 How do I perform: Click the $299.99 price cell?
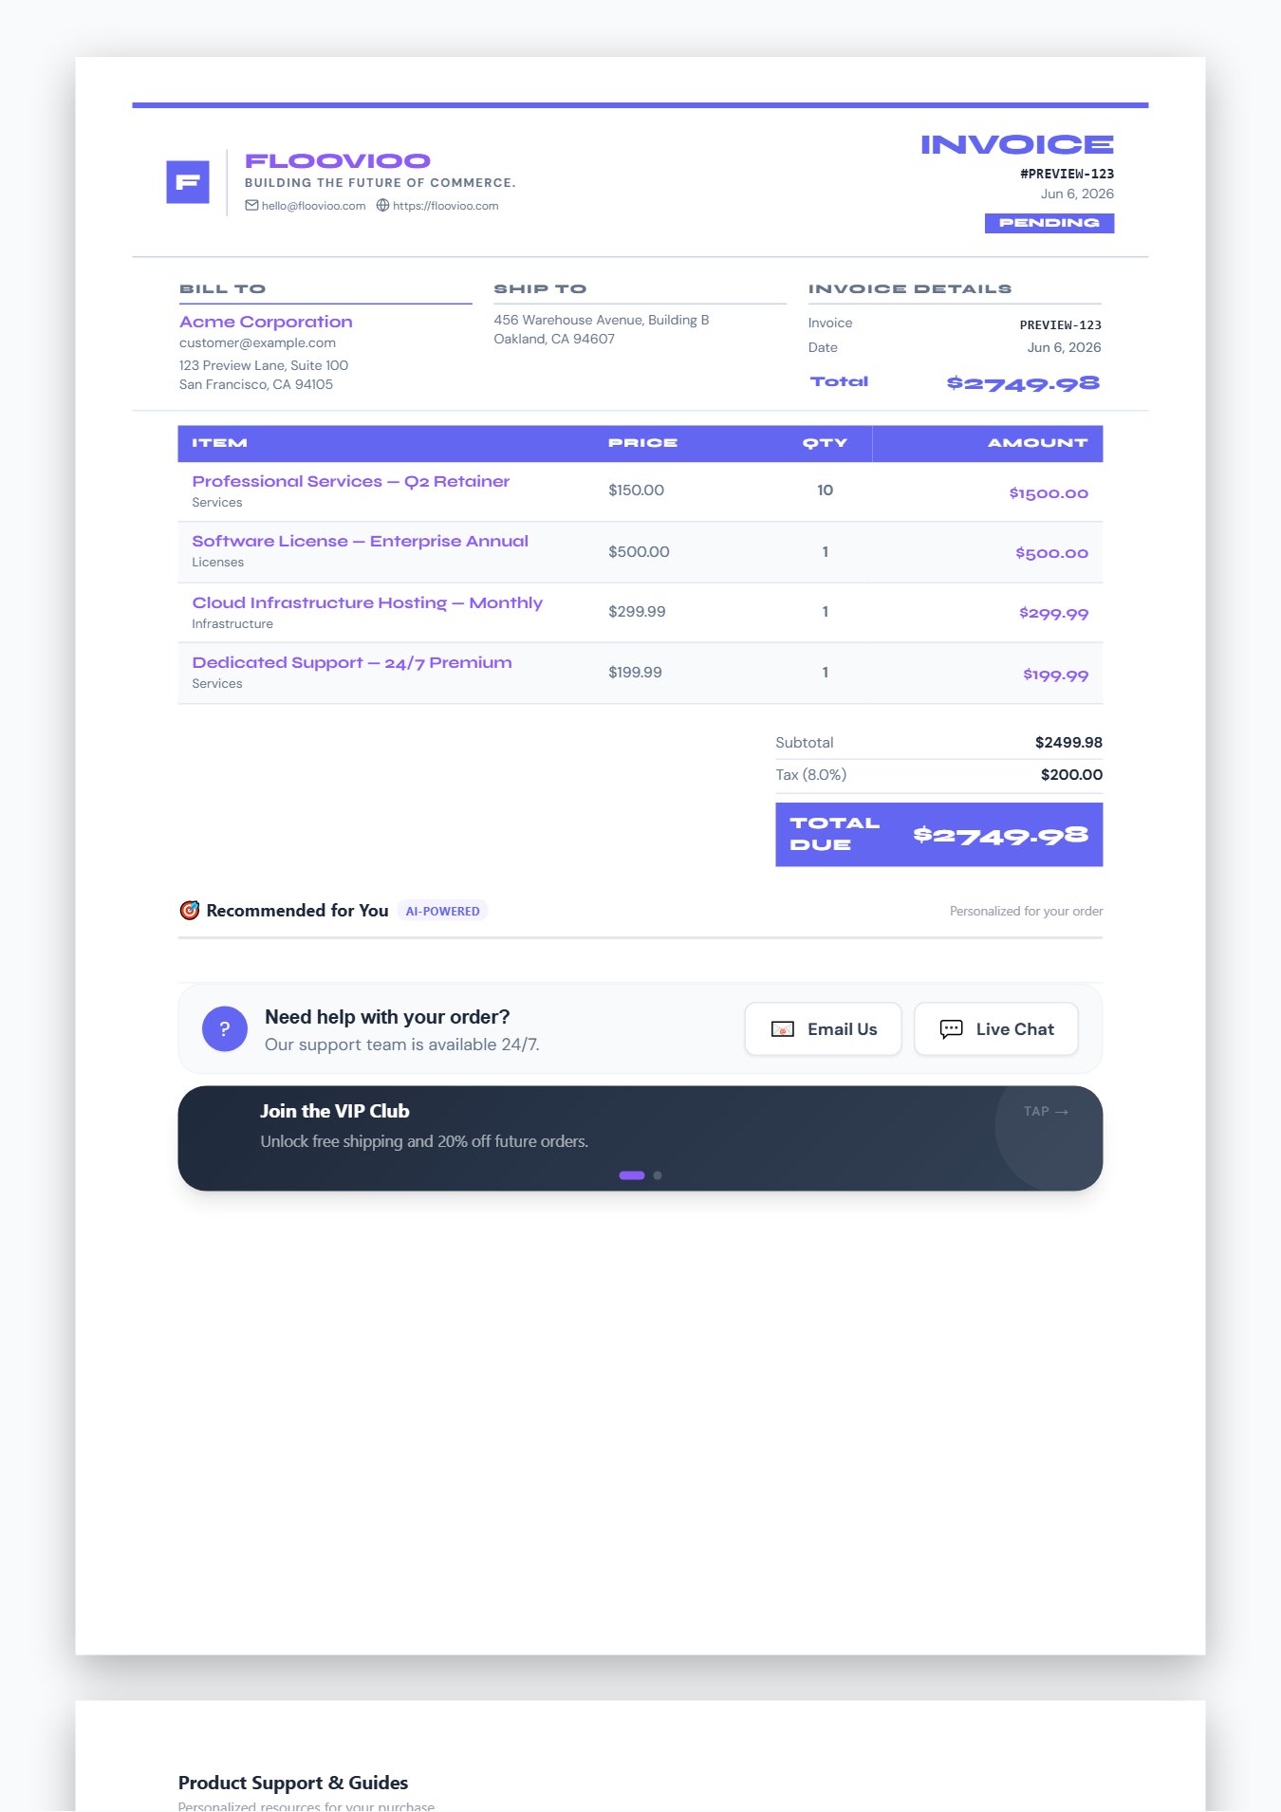pos(637,612)
